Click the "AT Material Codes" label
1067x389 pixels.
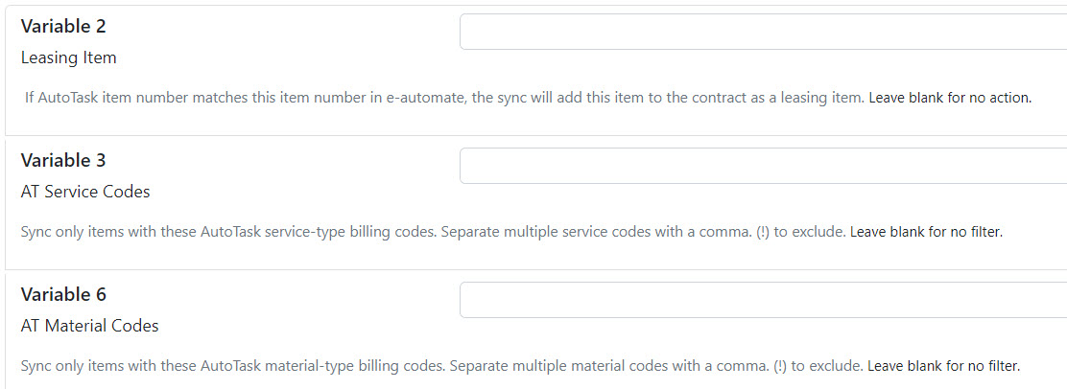[90, 326]
